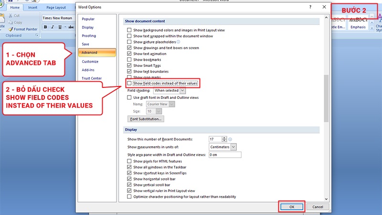
Task: Enable Show pixels for HTML features
Action: coord(129,161)
